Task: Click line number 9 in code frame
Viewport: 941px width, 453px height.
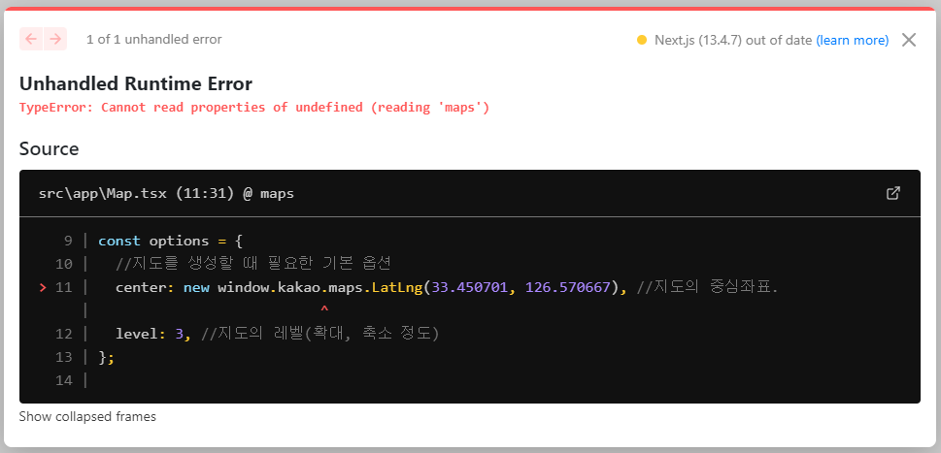Action: [x=68, y=241]
